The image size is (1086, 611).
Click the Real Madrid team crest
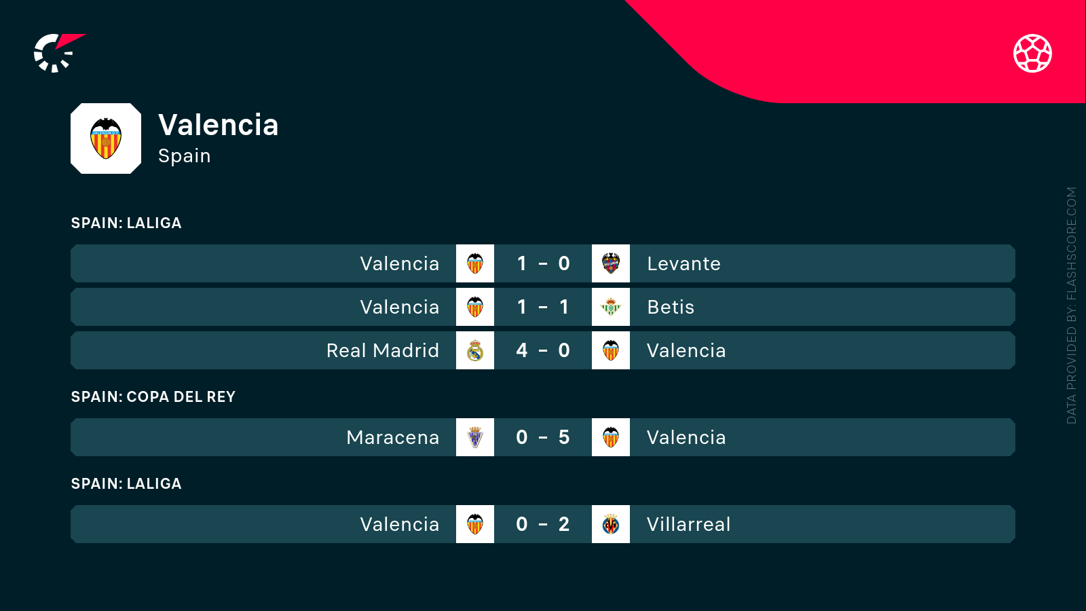(475, 350)
